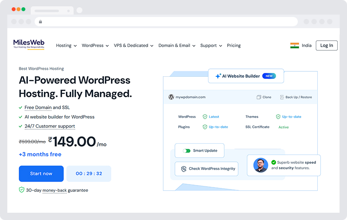
Task: Click the Clone icon
Action: pos(258,97)
